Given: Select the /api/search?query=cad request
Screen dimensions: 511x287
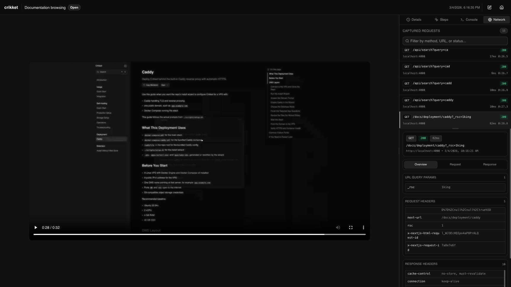Looking at the screenshot, I should pos(455,70).
